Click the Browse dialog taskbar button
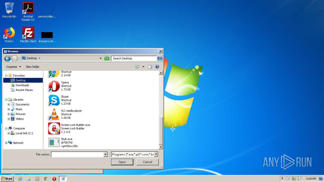This screenshot has height=182, width=324. [x=63, y=179]
